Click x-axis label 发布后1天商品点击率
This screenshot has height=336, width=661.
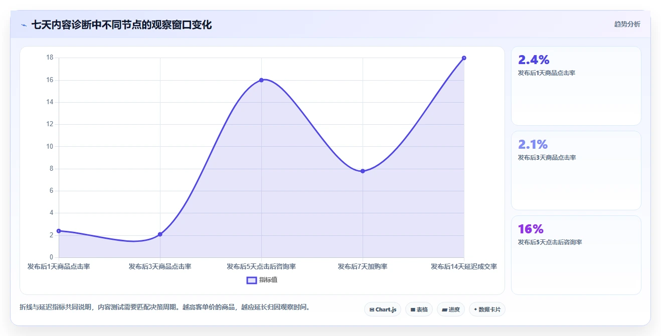(x=59, y=266)
